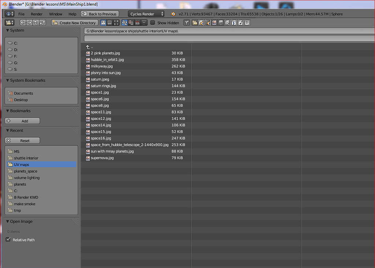Uncheck Relative Path checkbox
The image size is (375, 268).
click(8, 240)
